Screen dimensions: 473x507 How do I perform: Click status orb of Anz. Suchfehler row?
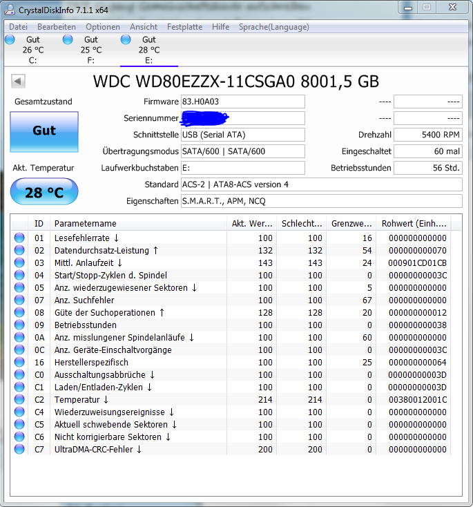point(19,300)
